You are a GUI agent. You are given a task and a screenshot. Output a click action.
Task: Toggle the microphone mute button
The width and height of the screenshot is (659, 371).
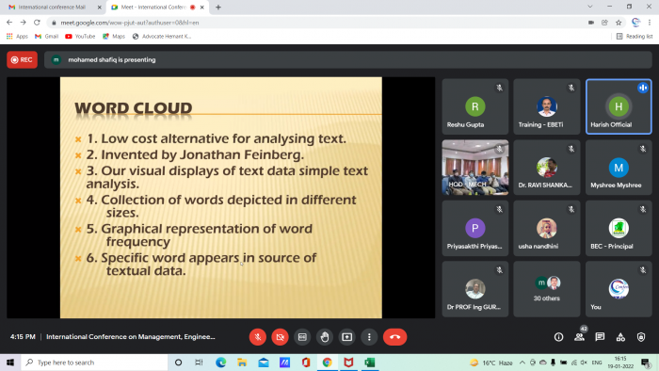coord(258,337)
